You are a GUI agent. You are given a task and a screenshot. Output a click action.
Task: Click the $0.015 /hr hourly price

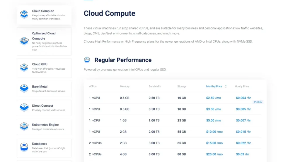point(243,132)
